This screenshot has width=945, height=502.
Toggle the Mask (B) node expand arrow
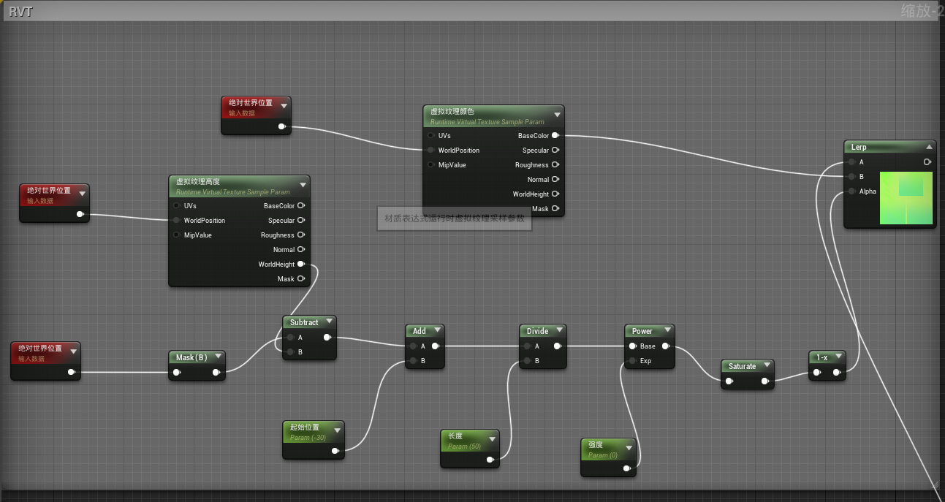(x=219, y=357)
